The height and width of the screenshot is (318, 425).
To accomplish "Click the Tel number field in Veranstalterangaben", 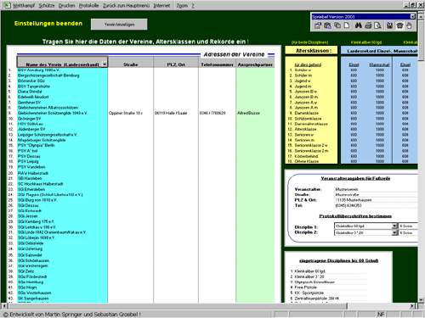I will coord(376,205).
